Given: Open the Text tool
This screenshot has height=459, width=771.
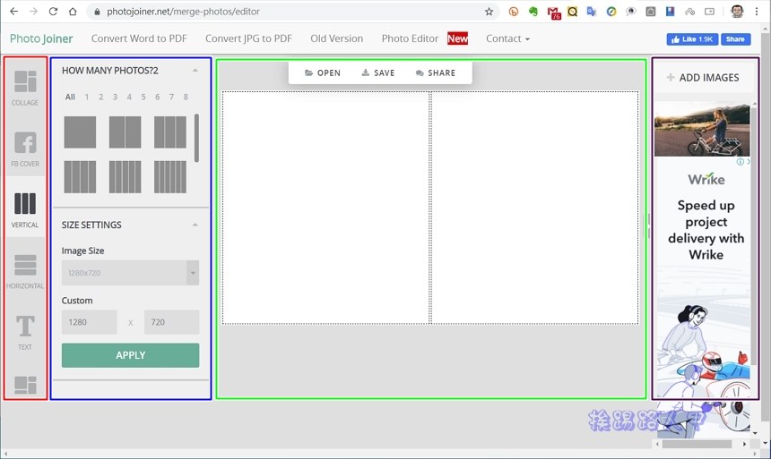Looking at the screenshot, I should pos(25,332).
